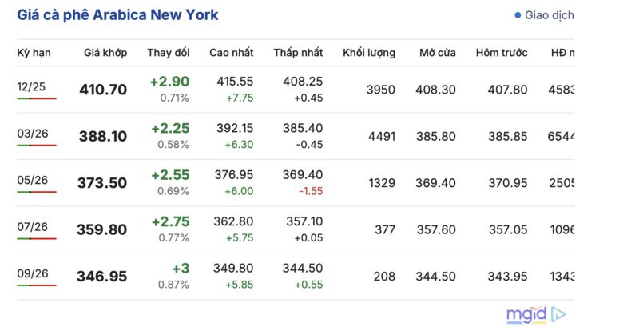Click the Thấp nhất column header
The height and width of the screenshot is (327, 639).
(x=298, y=53)
